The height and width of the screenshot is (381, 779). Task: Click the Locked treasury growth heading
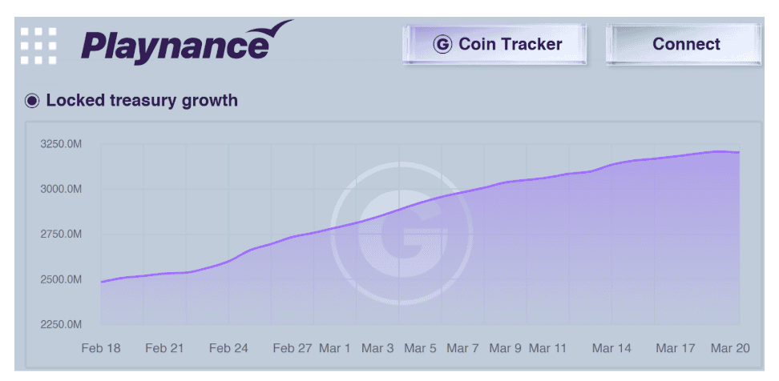click(142, 101)
